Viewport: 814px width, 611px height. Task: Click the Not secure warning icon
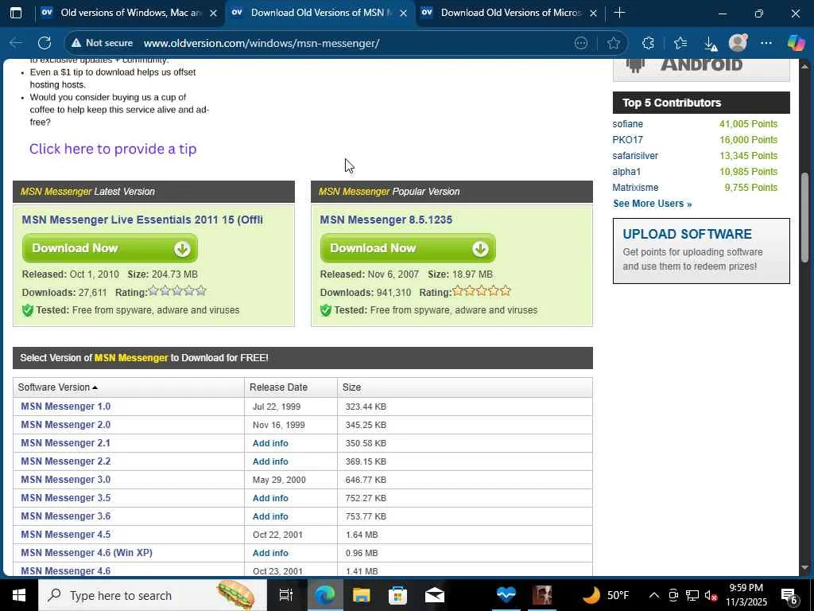(76, 43)
